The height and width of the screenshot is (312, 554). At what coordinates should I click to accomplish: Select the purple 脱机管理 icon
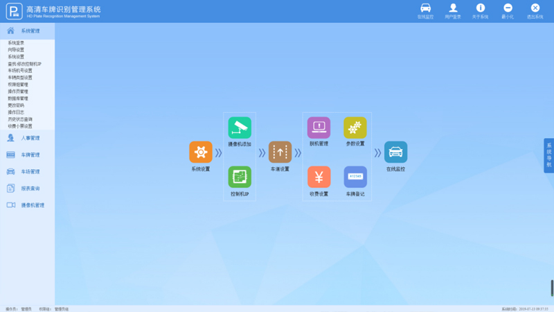tap(319, 128)
